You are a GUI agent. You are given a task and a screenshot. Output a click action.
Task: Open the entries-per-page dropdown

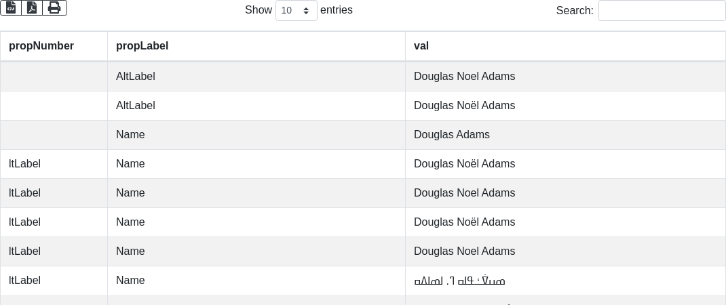[296, 10]
